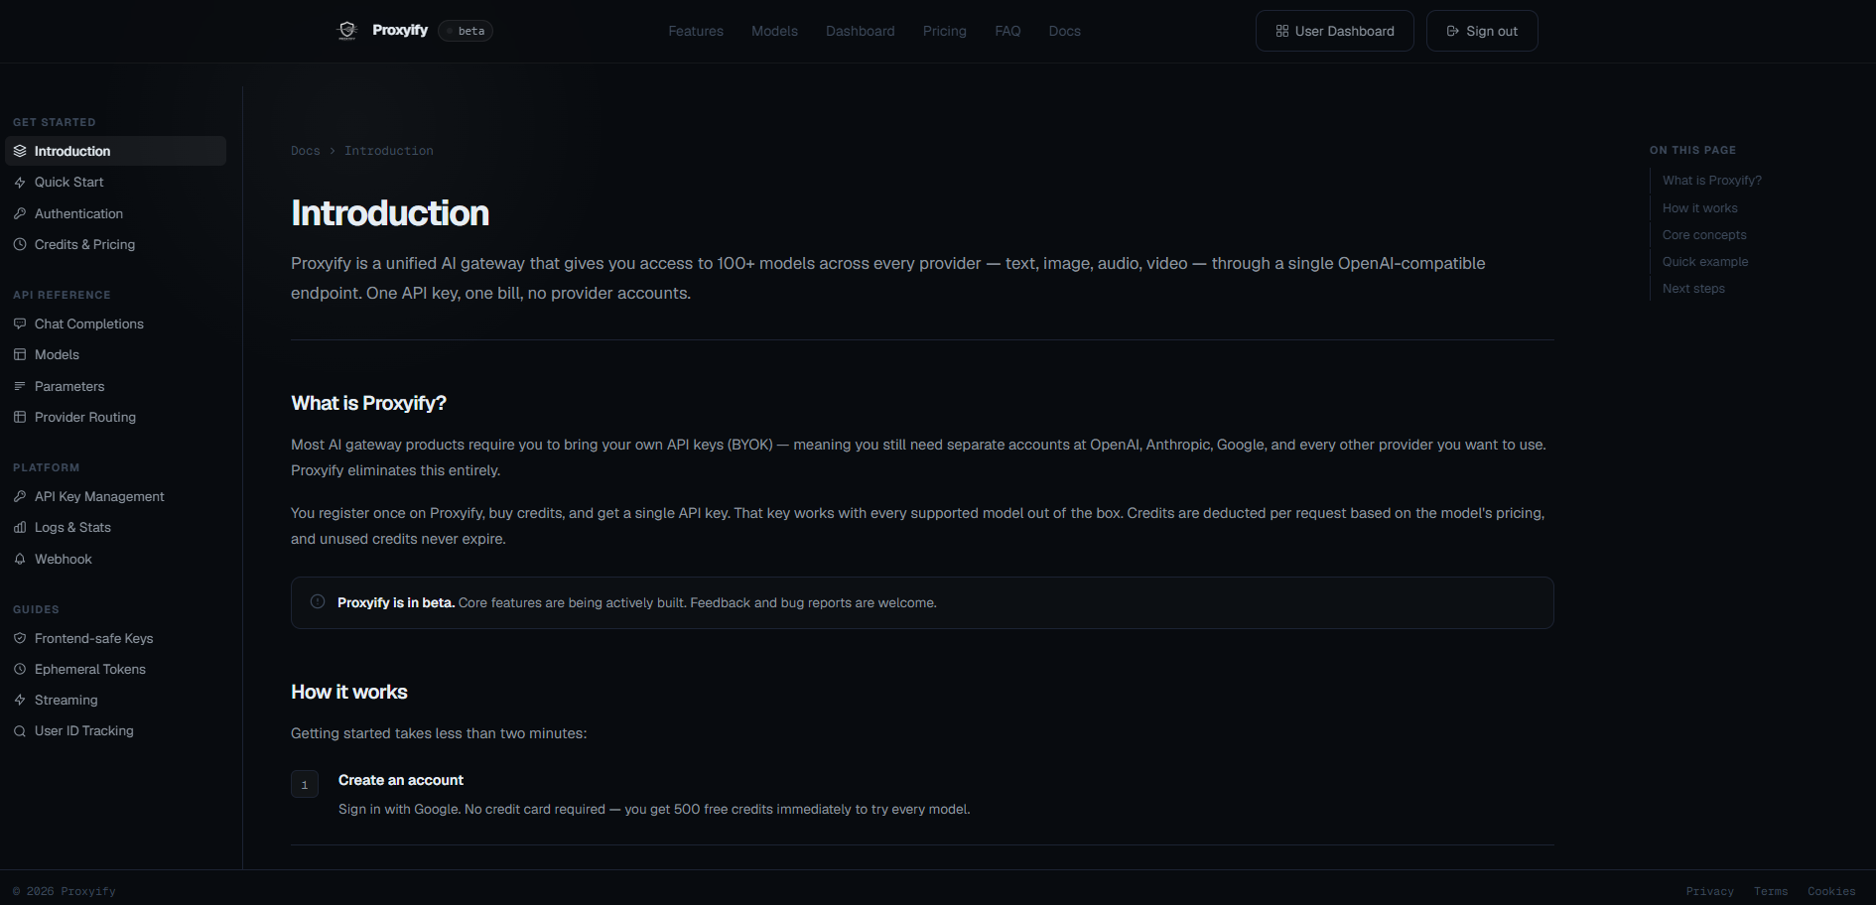The width and height of the screenshot is (1876, 905).
Task: Jump to How it works section link
Action: [x=1700, y=208]
